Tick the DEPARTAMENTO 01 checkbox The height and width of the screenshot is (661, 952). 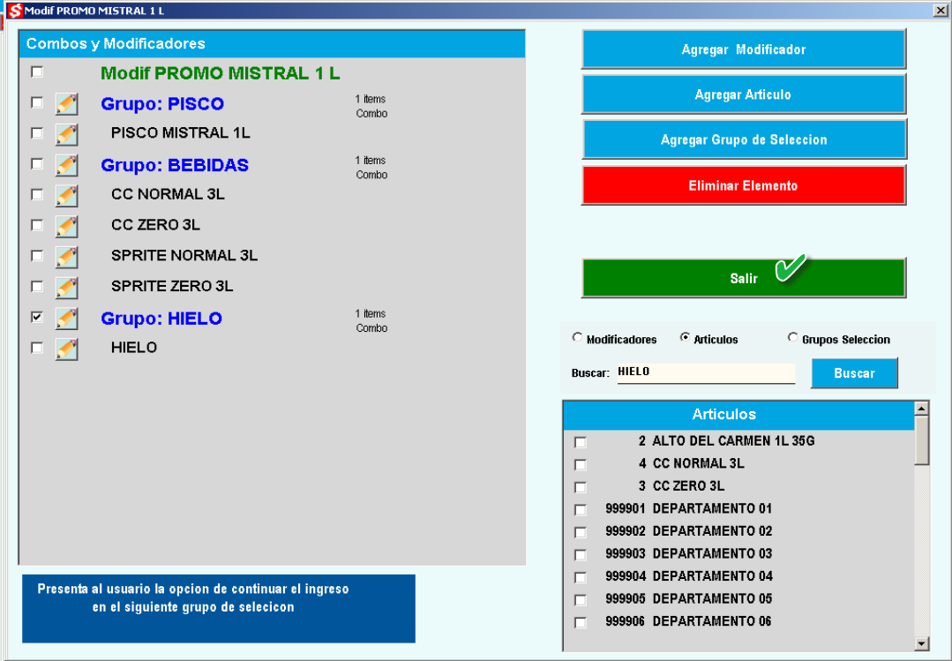pyautogui.click(x=581, y=510)
